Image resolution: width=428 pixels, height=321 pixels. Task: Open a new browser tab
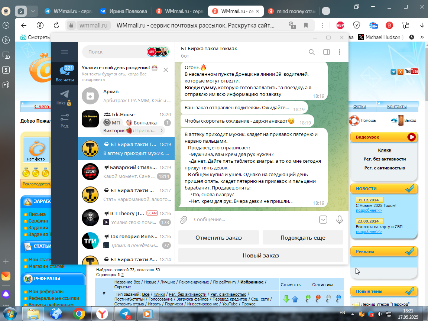(x=326, y=11)
